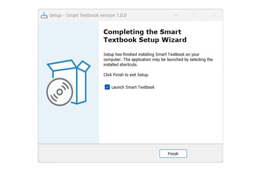Click the open flap of the box illustration
The image size is (258, 172).
pos(84,66)
